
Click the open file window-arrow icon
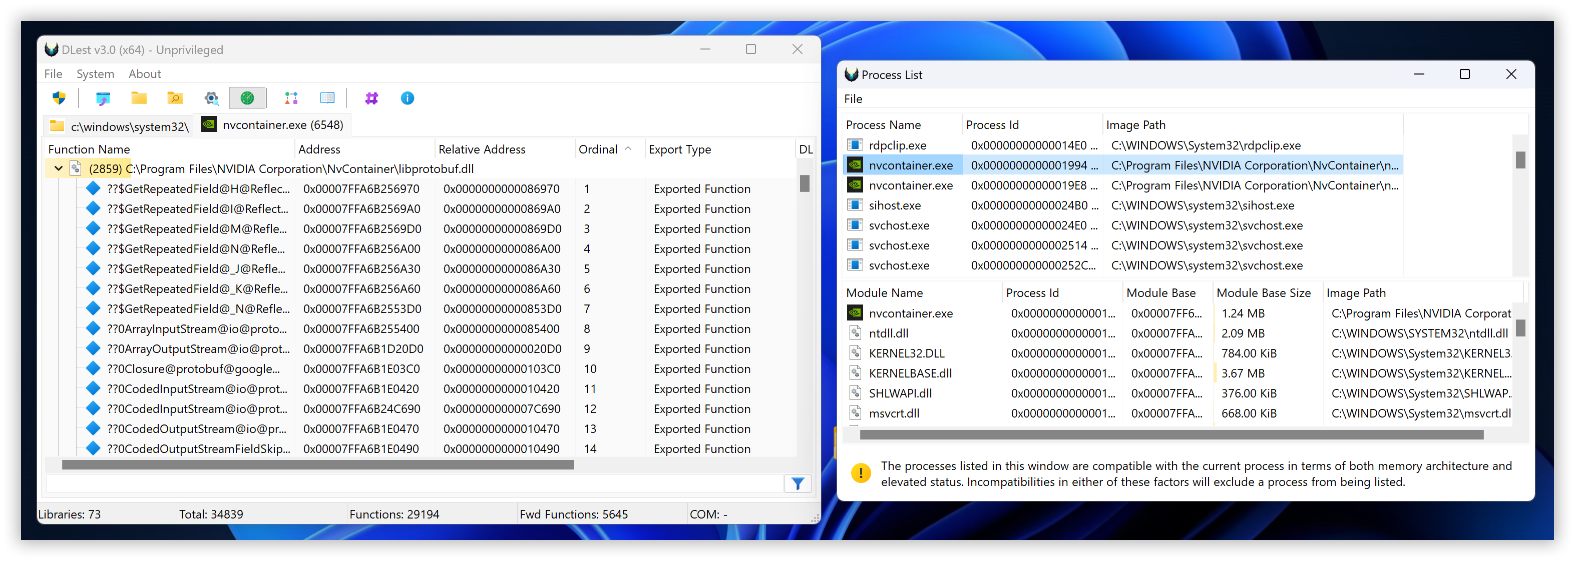[103, 98]
